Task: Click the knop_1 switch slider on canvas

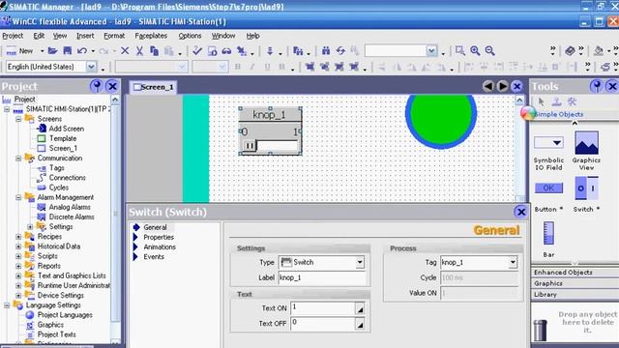Action: (x=271, y=146)
